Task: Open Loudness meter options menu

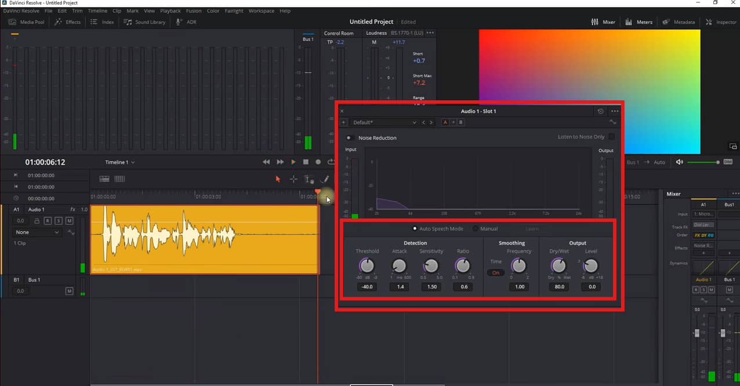Action: point(430,33)
